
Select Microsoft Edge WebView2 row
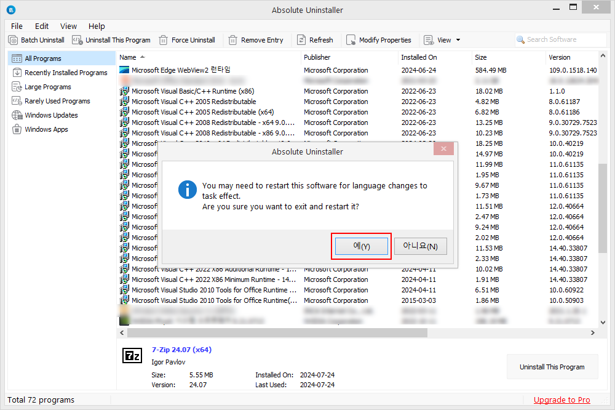tap(358, 70)
